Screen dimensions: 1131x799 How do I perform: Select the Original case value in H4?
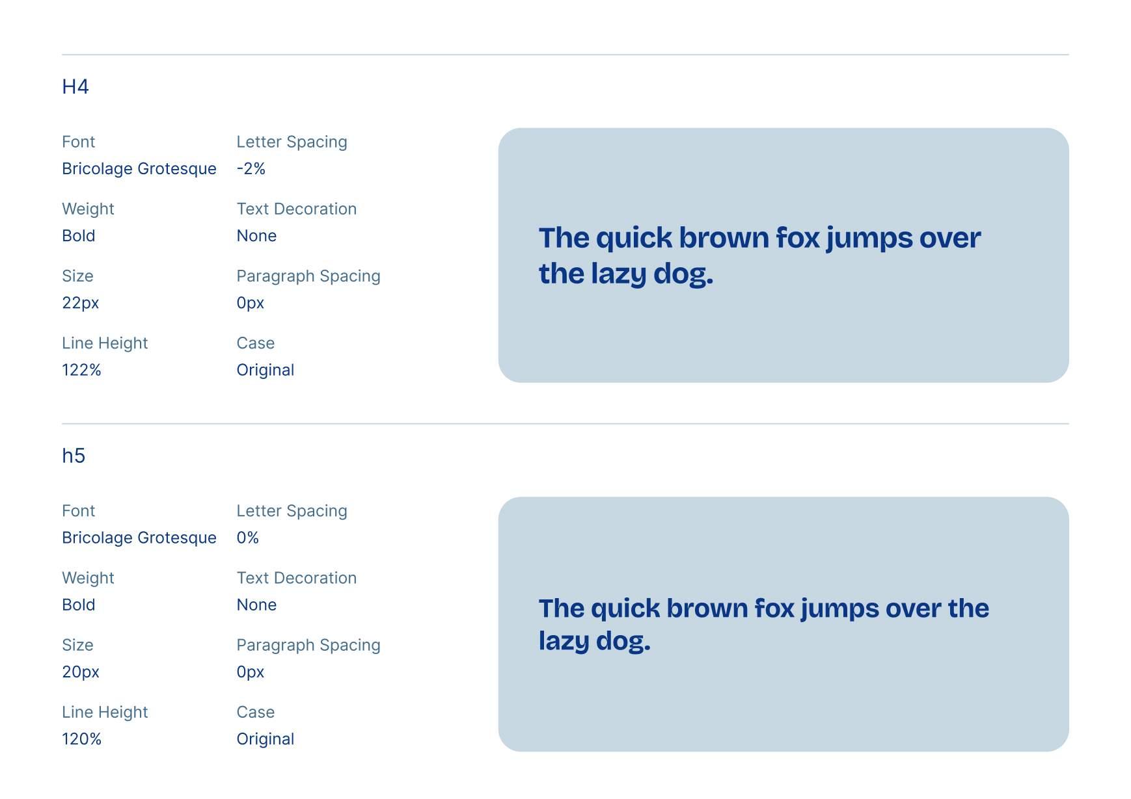266,371
